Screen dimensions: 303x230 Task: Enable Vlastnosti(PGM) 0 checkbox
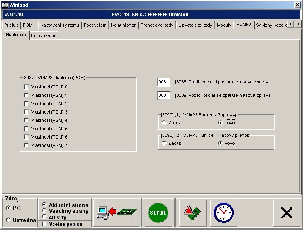point(26,87)
